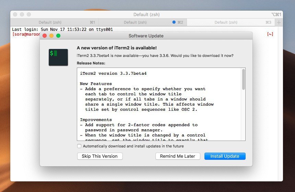This screenshot has width=295, height=192.
Task: Click the 'title set by control sequences like OSC 2.' line
Action: pos(141,109)
